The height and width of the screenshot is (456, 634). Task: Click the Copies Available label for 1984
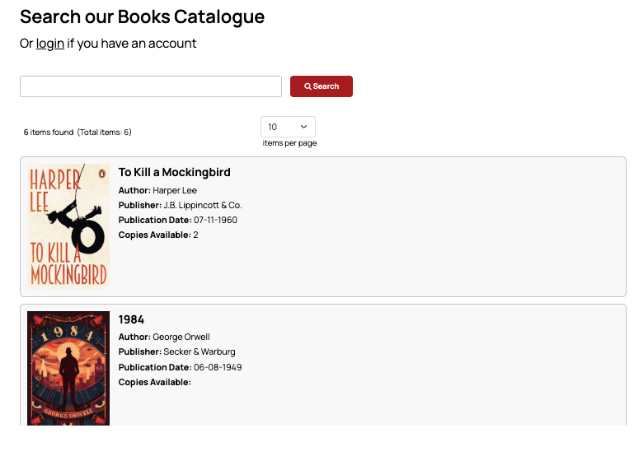click(154, 382)
